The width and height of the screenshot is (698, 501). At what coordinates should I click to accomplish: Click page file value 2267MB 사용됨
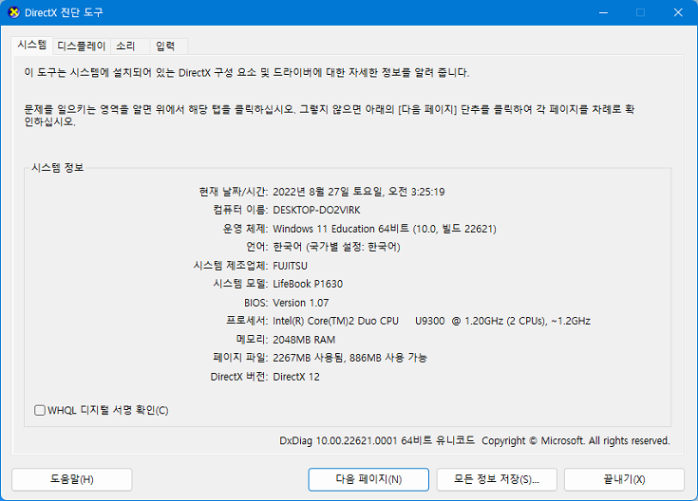(x=309, y=358)
